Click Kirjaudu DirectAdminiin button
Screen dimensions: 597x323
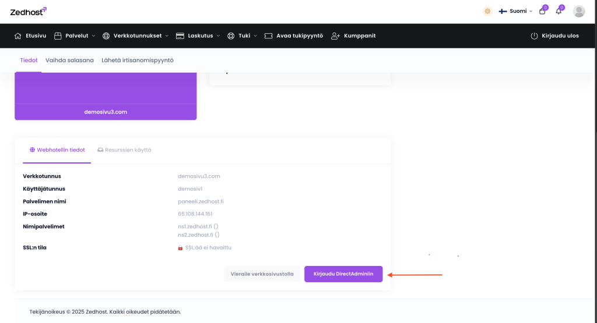click(x=343, y=274)
